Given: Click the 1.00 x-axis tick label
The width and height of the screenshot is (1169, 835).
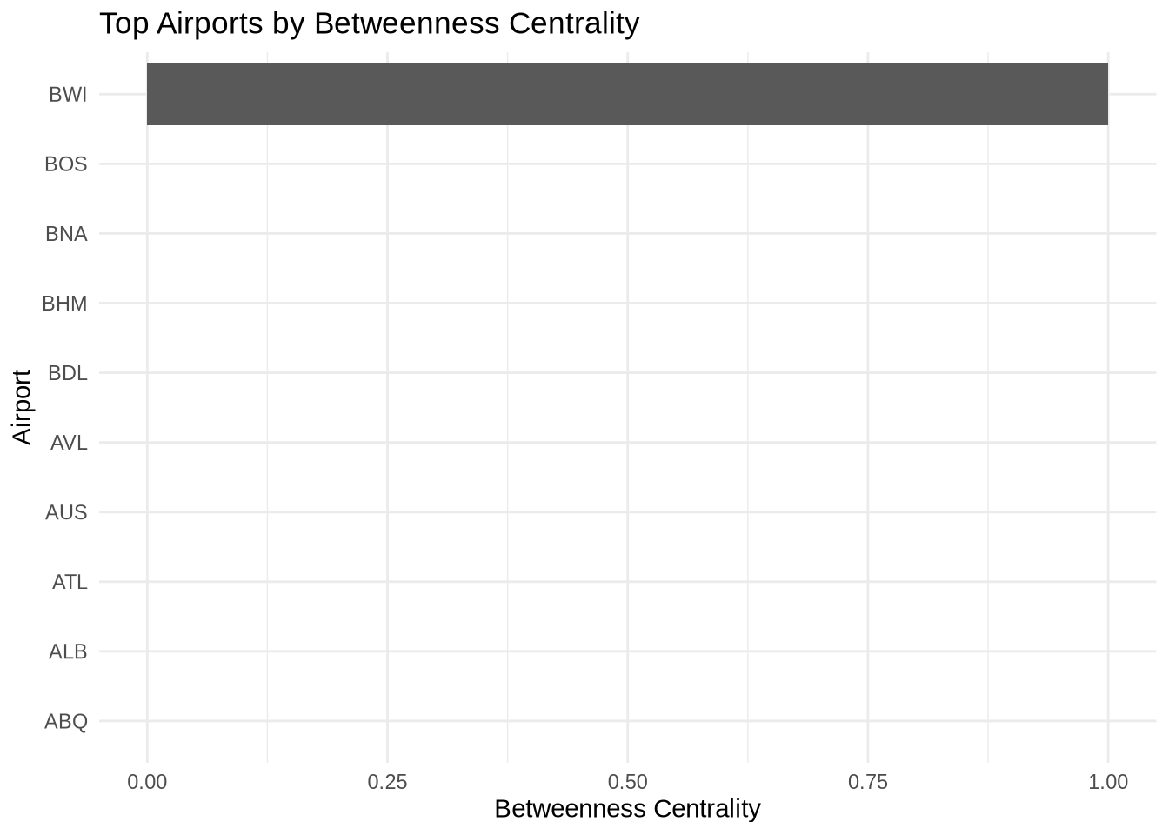Looking at the screenshot, I should (1108, 782).
